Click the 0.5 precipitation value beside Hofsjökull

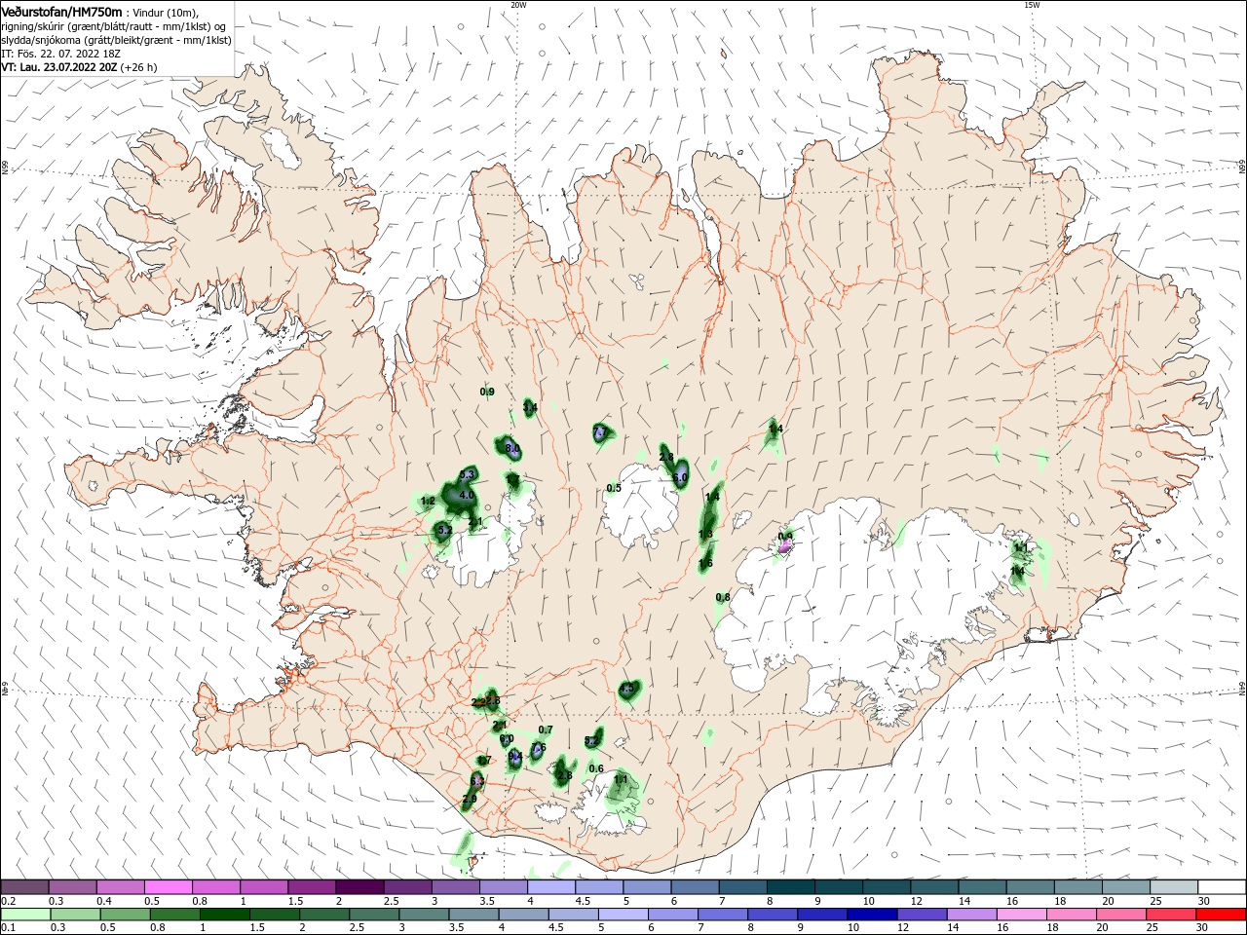614,489
